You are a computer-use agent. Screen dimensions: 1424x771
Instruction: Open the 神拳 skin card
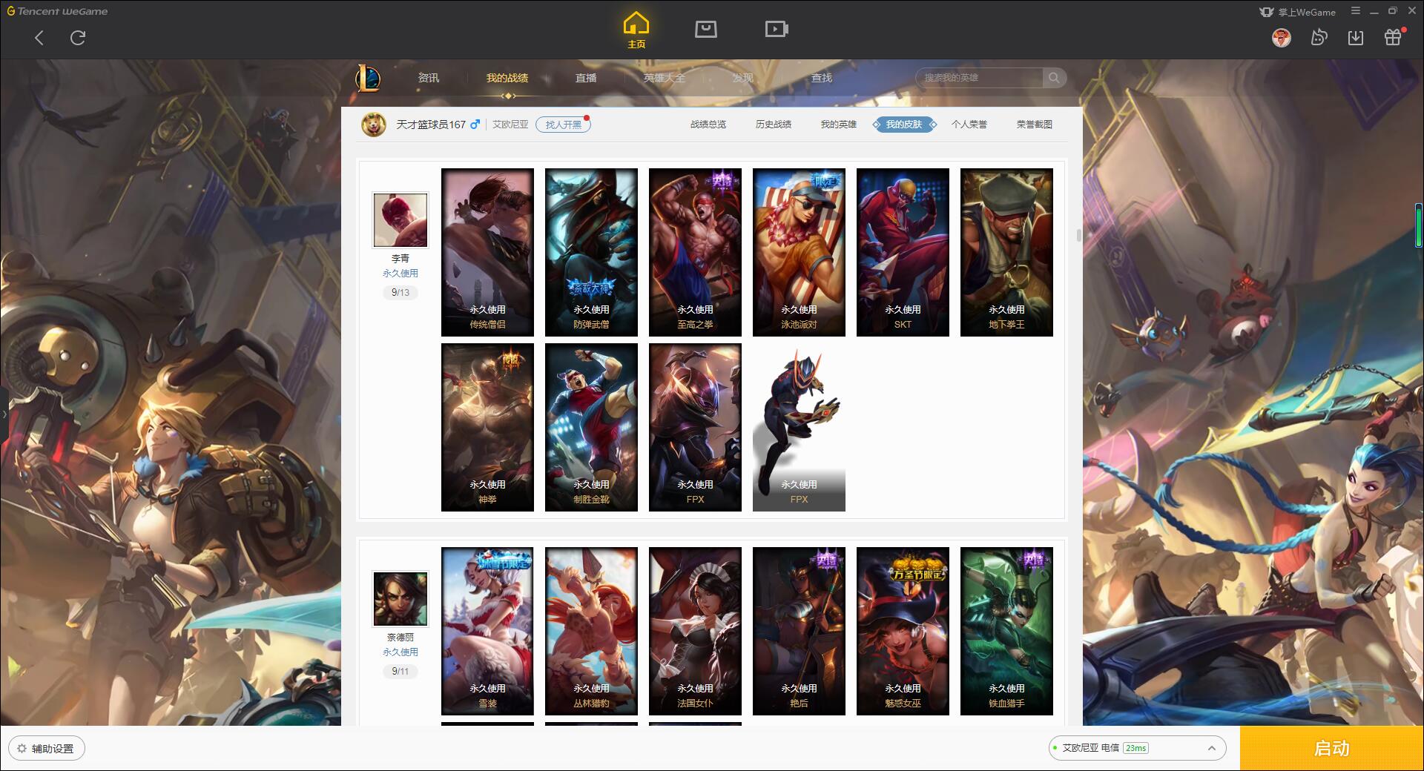[487, 427]
